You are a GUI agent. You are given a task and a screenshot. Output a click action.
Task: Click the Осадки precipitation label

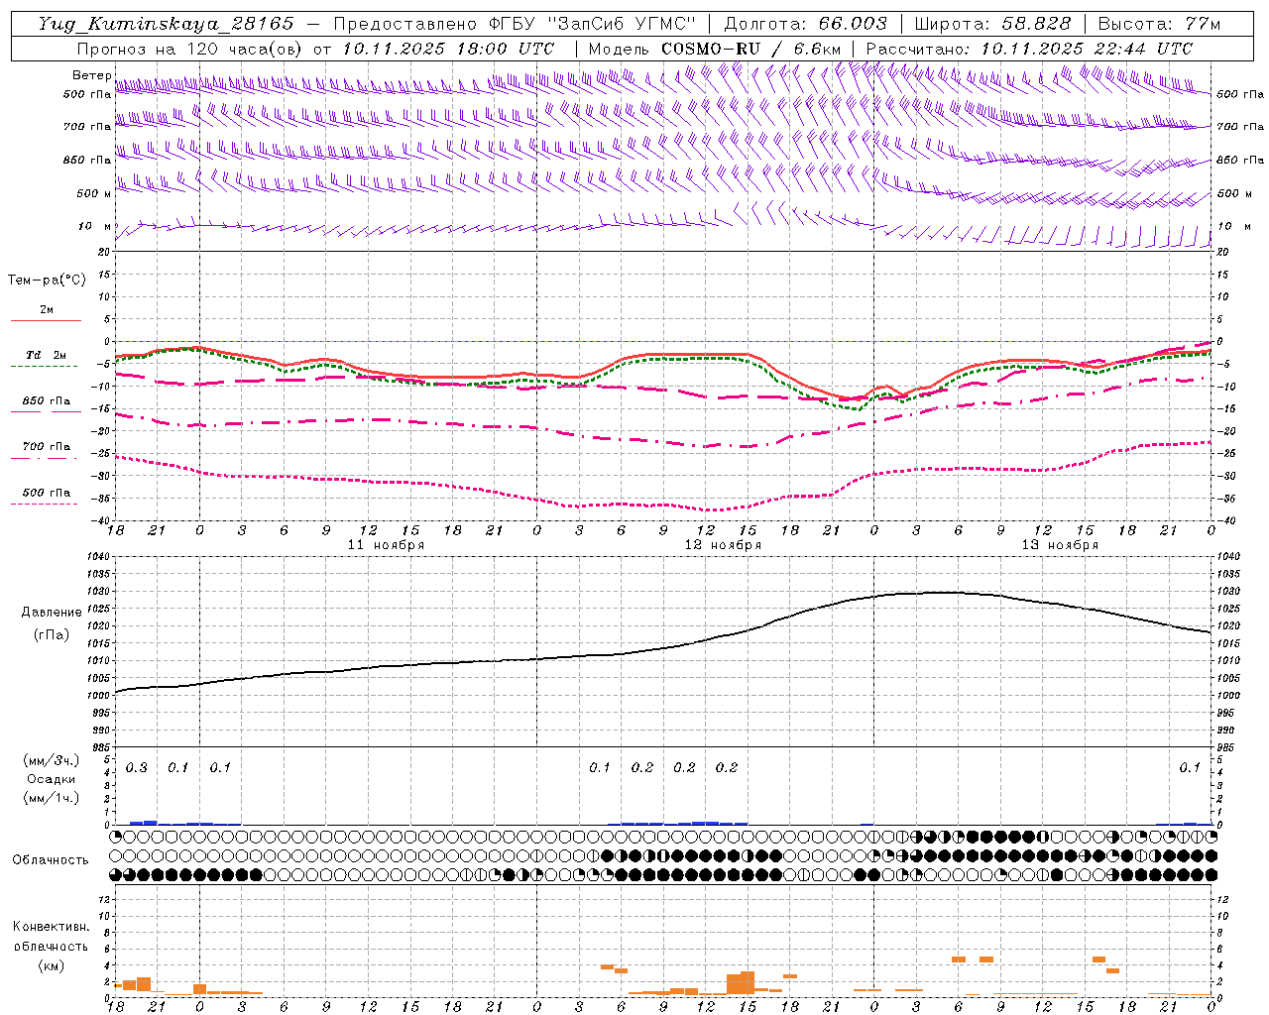(52, 779)
